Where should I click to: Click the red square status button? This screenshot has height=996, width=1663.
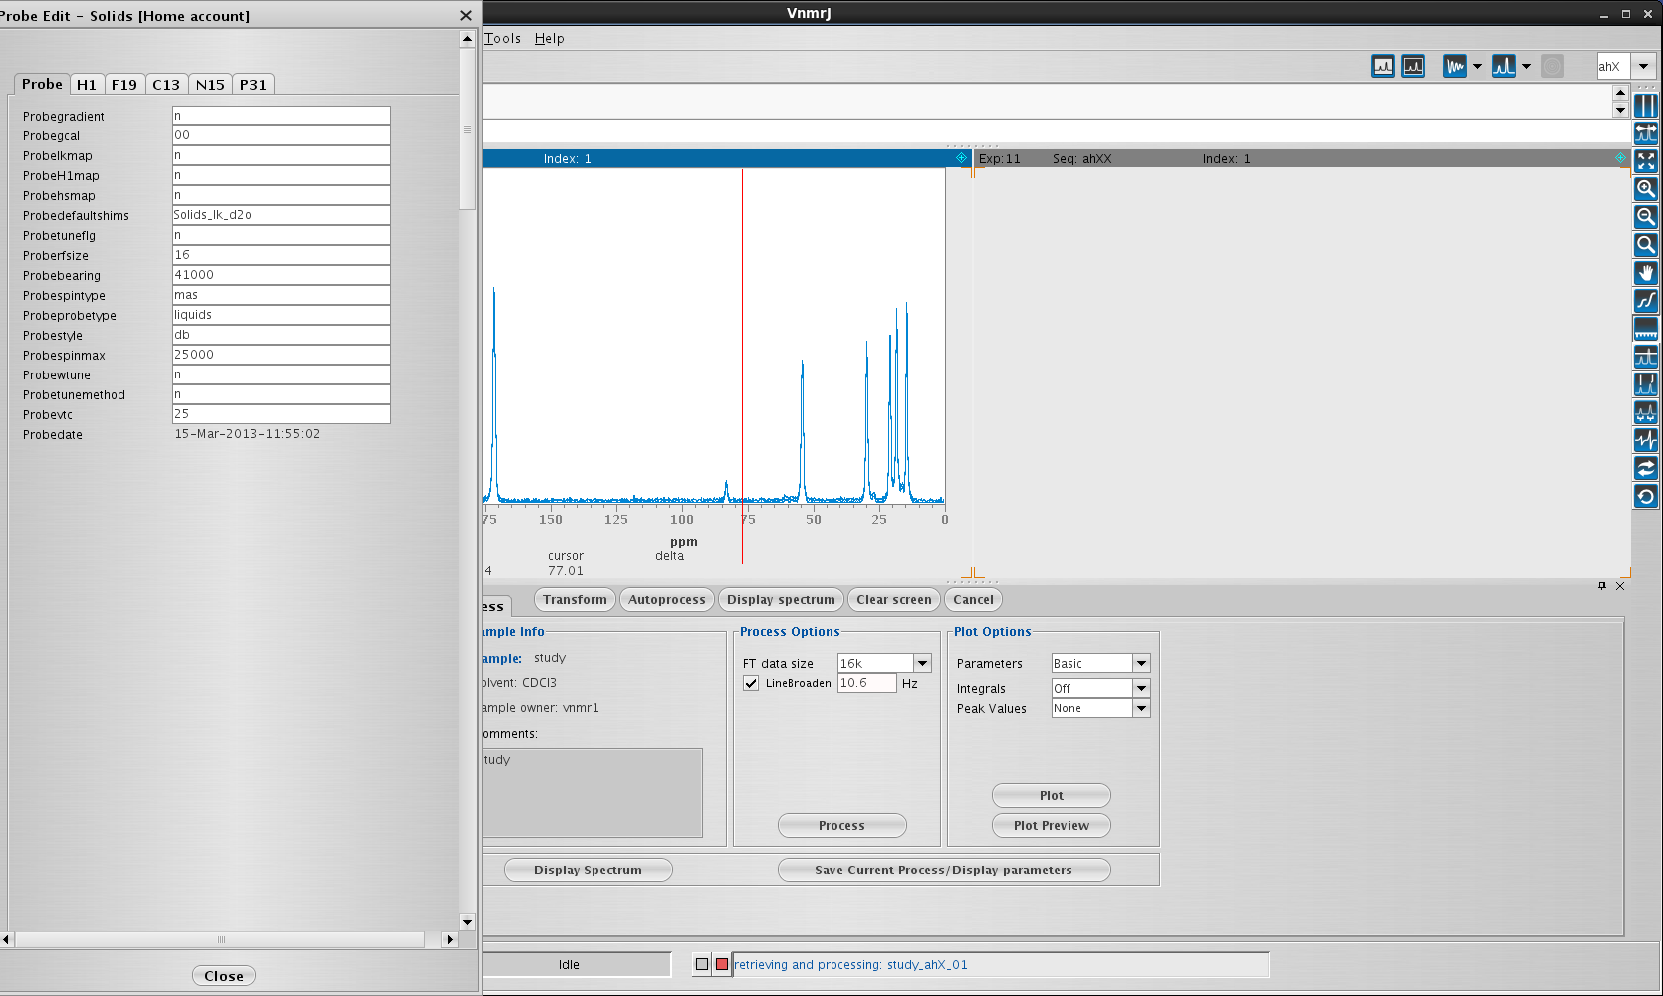click(721, 964)
